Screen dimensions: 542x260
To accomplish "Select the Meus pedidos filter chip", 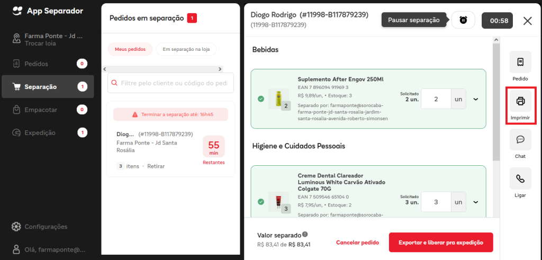I will coord(130,49).
